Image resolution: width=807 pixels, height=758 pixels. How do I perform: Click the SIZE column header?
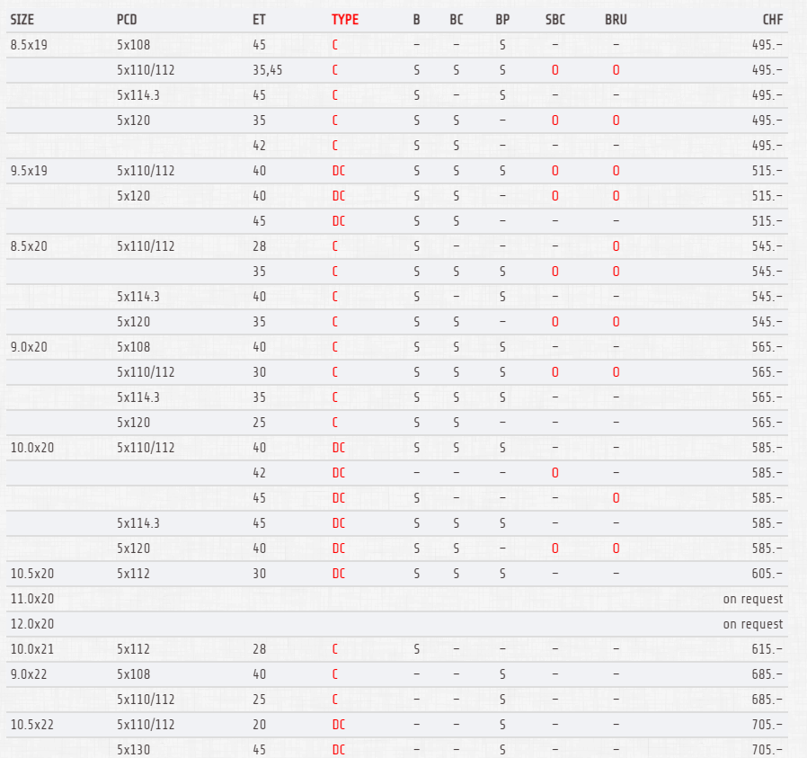(x=22, y=20)
